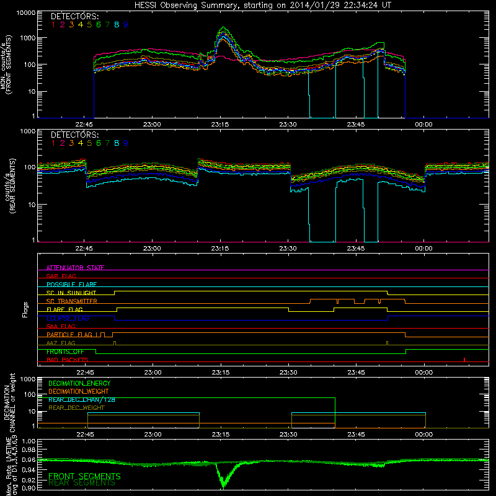Viewport: 496px width, 496px height.
Task: Click the ATTENUATOR_STATE flag label
Action: [75, 268]
